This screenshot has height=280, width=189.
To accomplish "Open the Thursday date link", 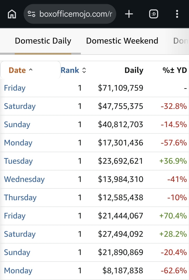I will pyautogui.click(x=20, y=197).
